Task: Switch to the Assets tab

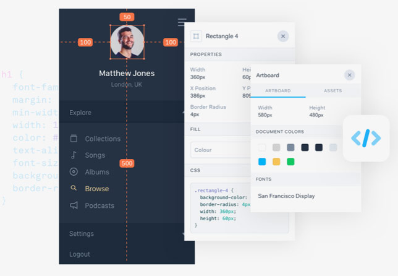Action: pyautogui.click(x=332, y=91)
